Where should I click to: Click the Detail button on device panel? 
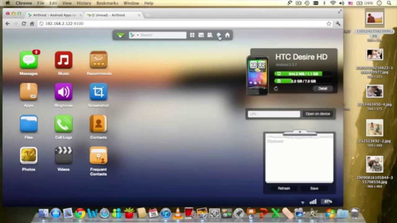[323, 88]
